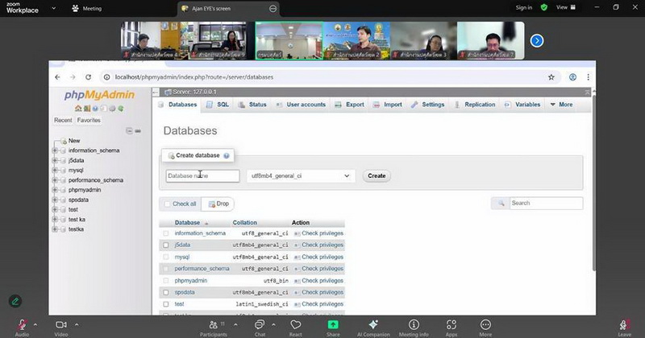The image size is (645, 338).
Task: Open the Variables tab
Action: (x=522, y=105)
